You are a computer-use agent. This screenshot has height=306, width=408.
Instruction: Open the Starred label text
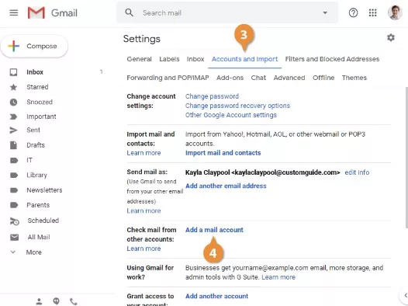pyautogui.click(x=37, y=87)
